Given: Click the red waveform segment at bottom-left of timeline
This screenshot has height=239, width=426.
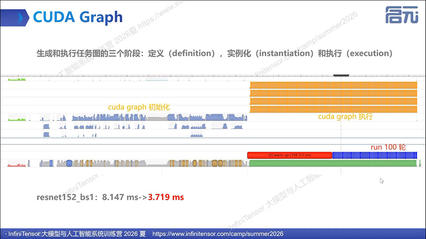Looking at the screenshot, I should pyautogui.click(x=17, y=164).
